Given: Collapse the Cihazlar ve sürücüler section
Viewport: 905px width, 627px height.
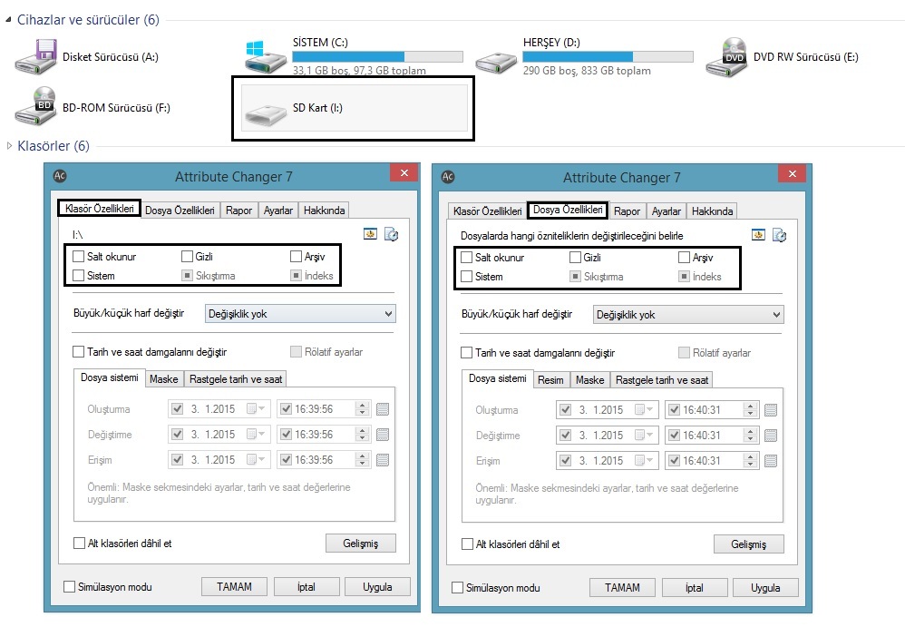Looking at the screenshot, I should 8,20.
